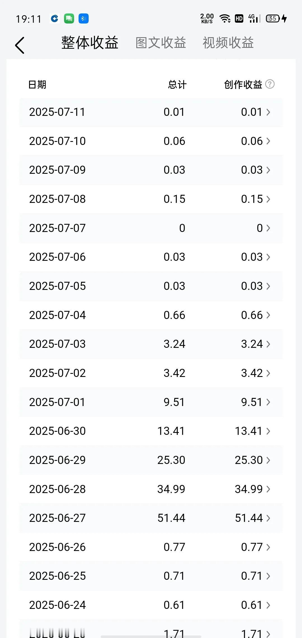Tap the battery indicator icon
This screenshot has width=302, height=638.
[276, 18]
